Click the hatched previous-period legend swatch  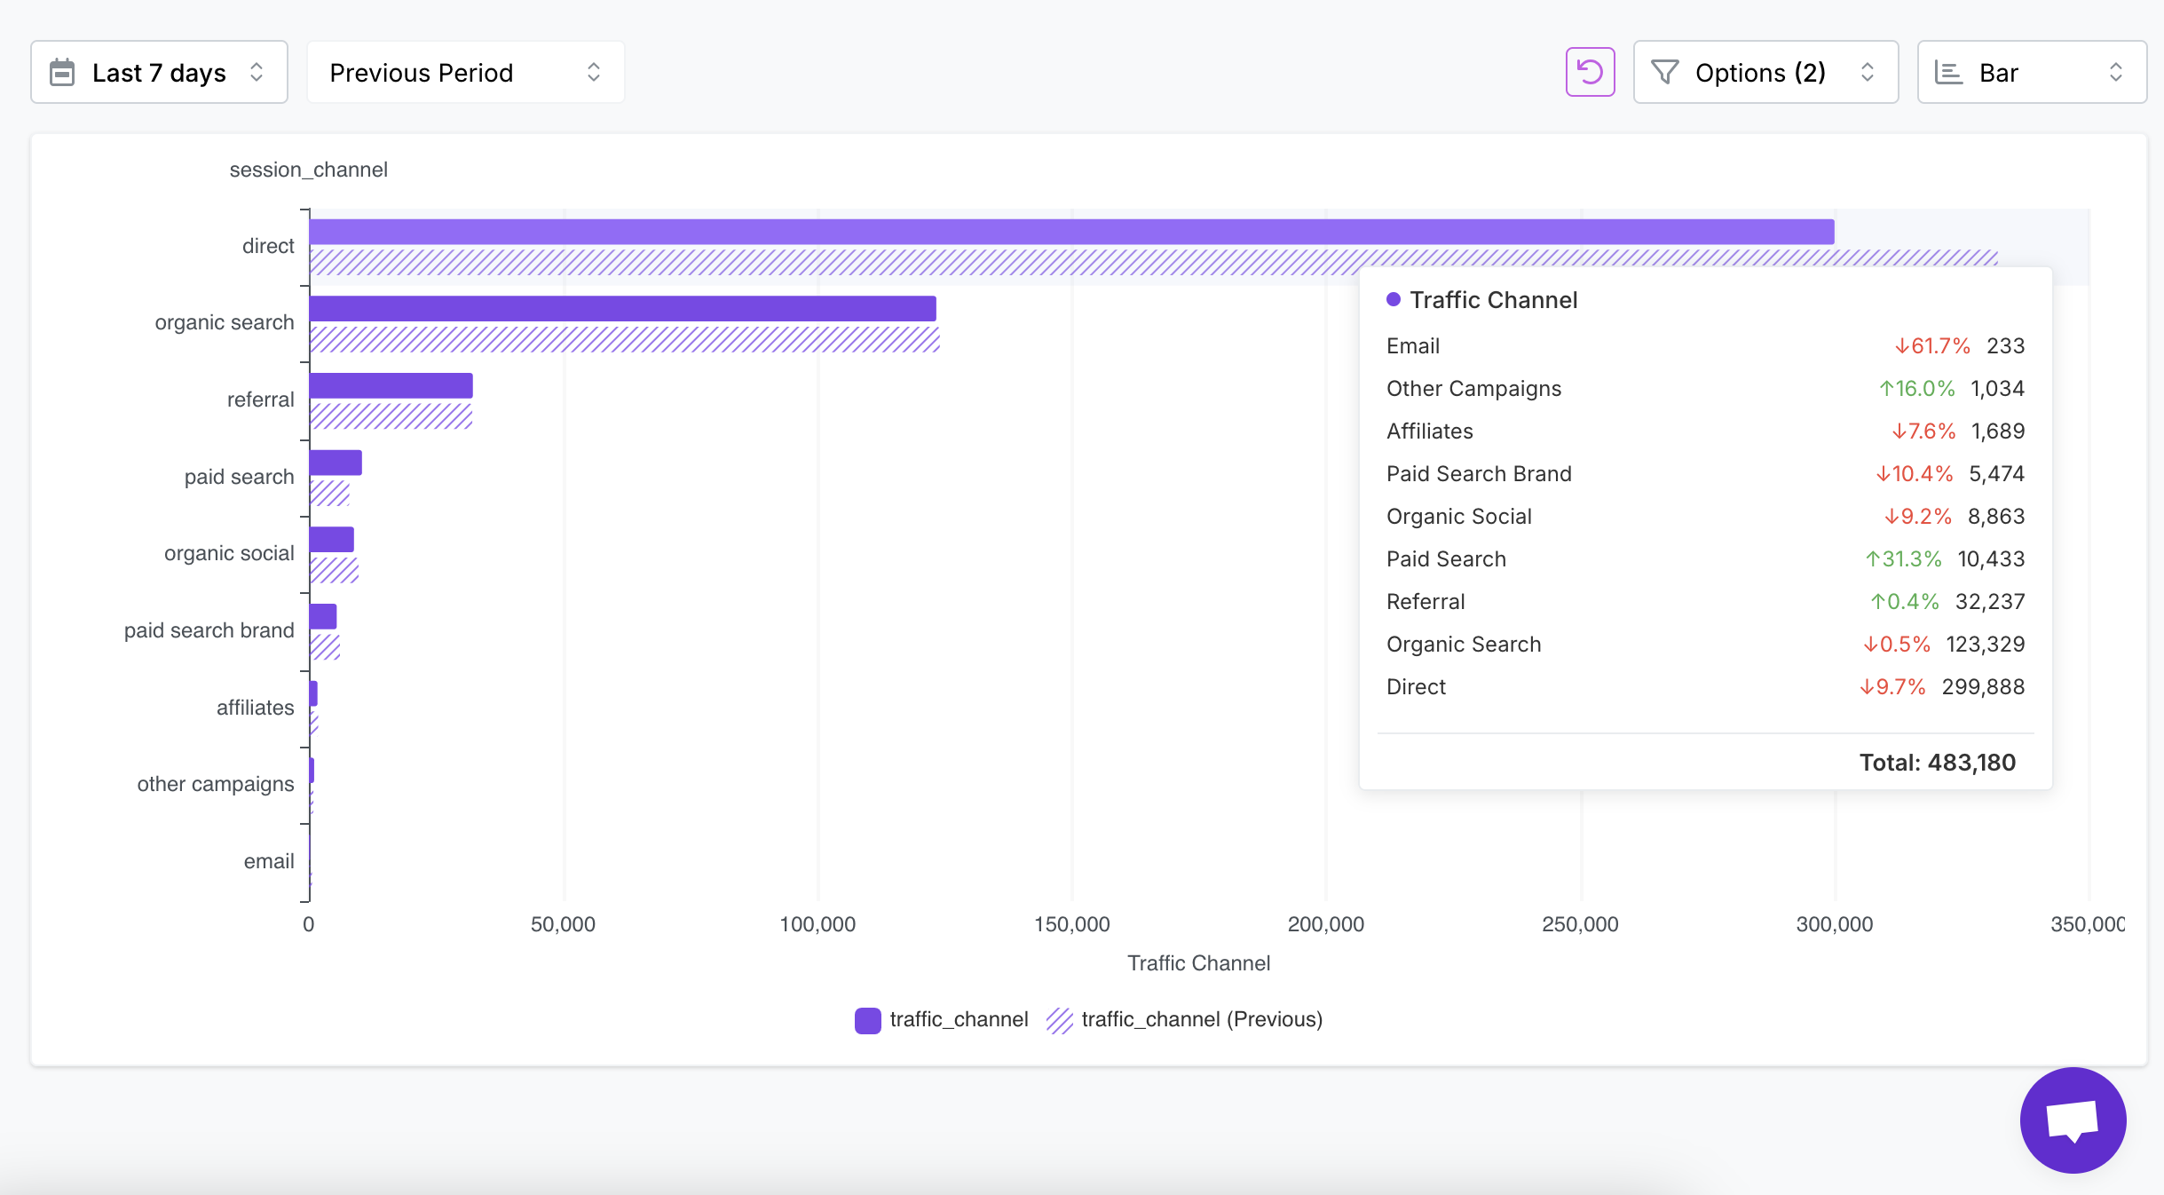point(1059,1020)
